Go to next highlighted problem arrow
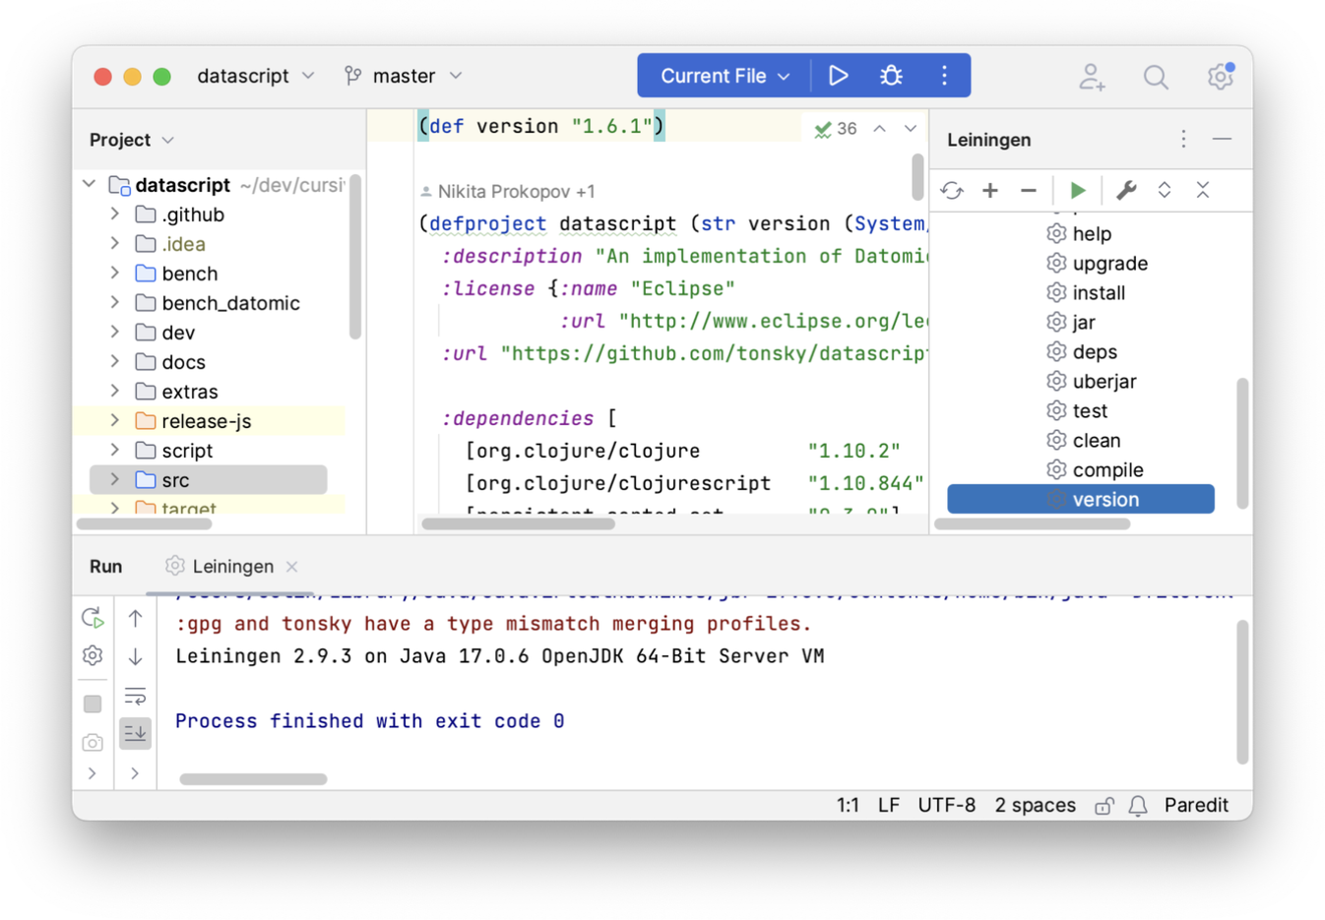Viewport: 1325px width, 920px height. click(911, 129)
